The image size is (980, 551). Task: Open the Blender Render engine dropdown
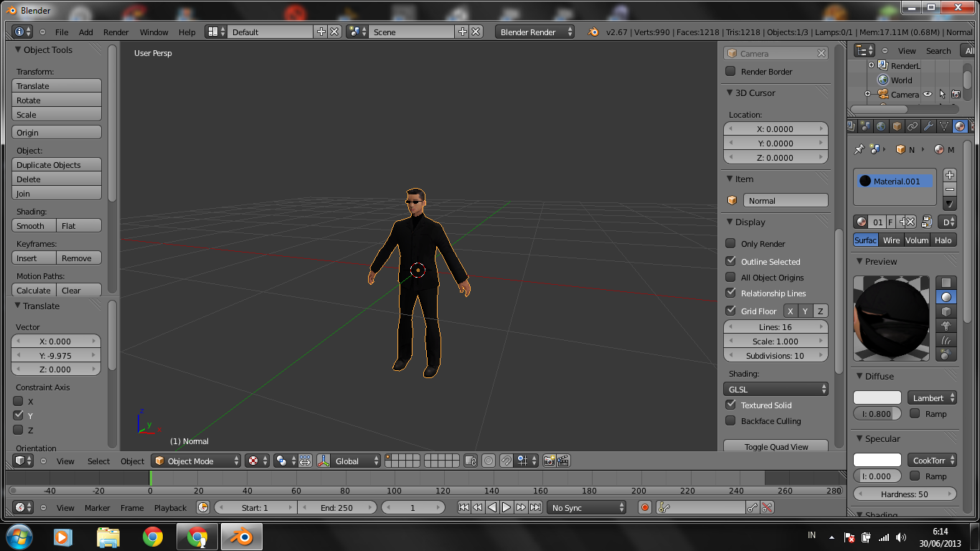click(535, 32)
